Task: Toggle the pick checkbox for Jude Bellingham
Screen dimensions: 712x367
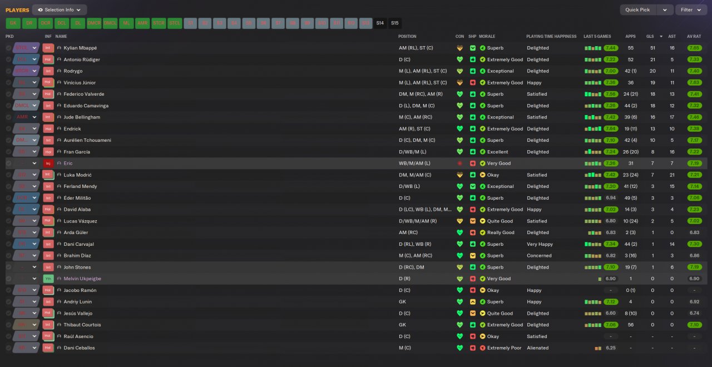Action: pos(8,117)
